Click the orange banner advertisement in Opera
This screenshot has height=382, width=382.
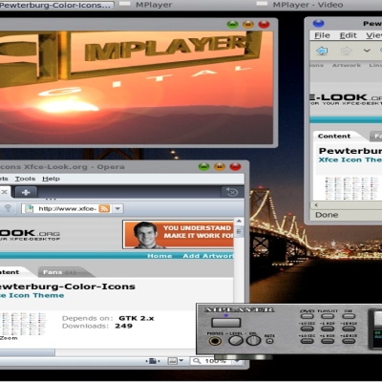pos(179,235)
